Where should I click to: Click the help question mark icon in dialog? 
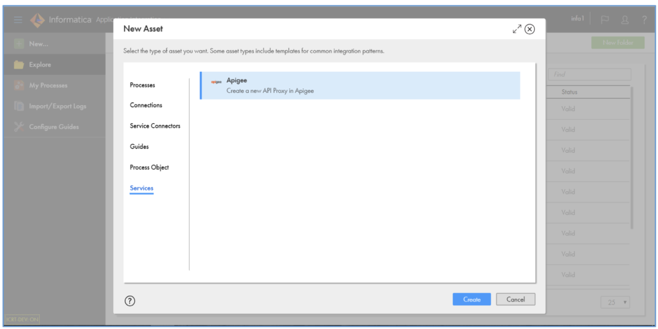[x=130, y=300]
